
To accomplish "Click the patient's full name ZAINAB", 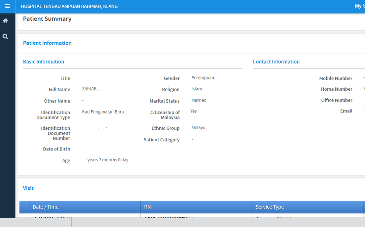I will [x=92, y=89].
